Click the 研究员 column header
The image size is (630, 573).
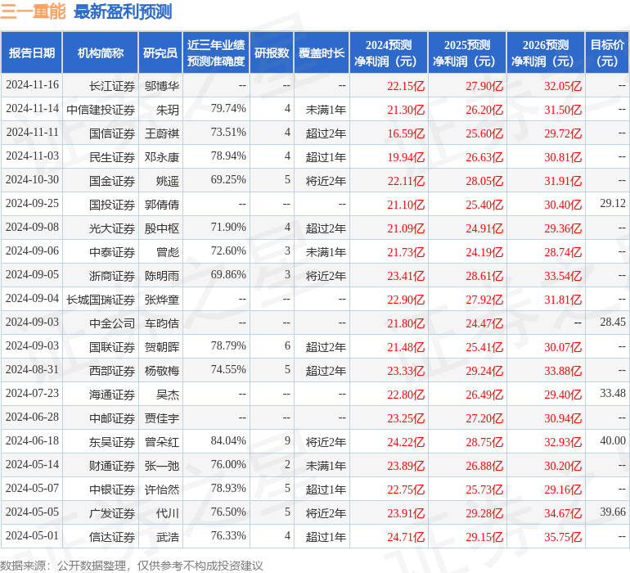160,53
